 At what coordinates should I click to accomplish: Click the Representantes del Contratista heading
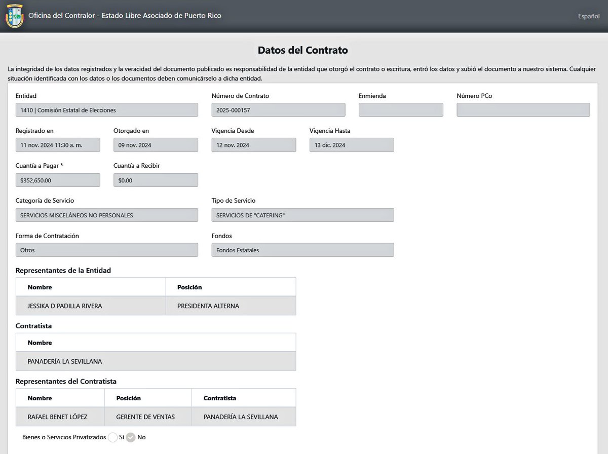click(x=66, y=381)
